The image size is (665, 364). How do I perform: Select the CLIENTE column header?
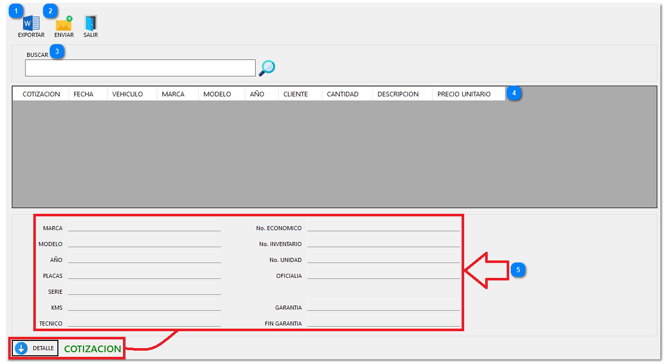(x=300, y=94)
